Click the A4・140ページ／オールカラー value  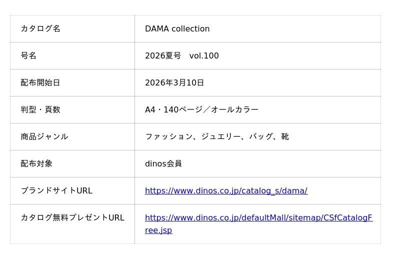click(x=201, y=109)
